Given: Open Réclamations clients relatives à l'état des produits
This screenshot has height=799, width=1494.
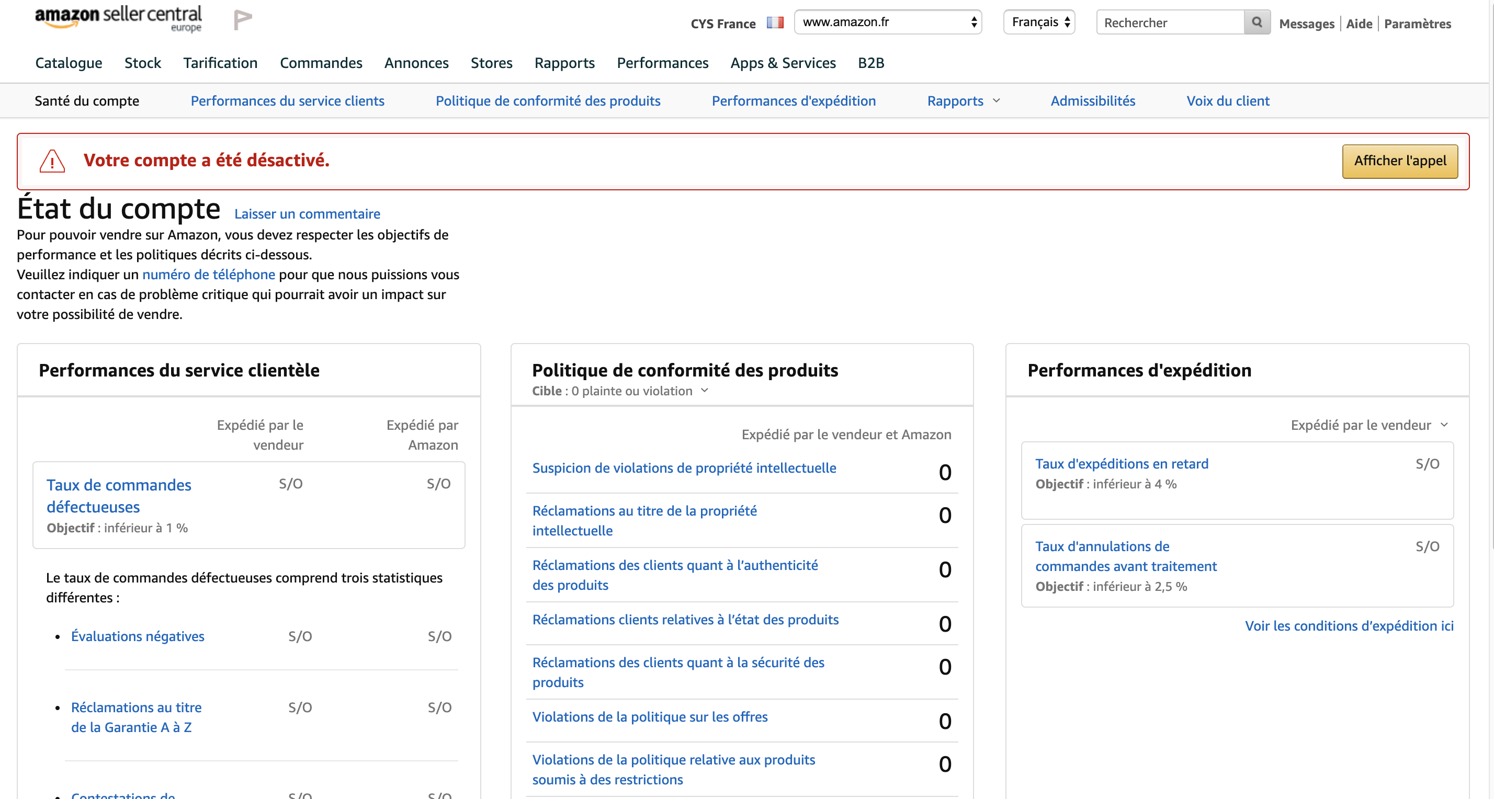Looking at the screenshot, I should 685,620.
